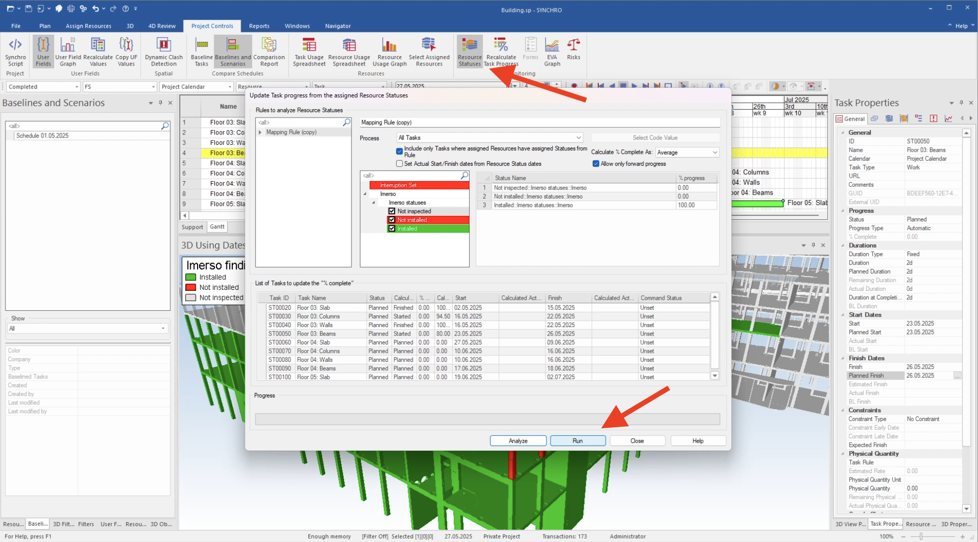Open the Resource Usage Graph
Viewport: 978px width, 542px height.
389,51
